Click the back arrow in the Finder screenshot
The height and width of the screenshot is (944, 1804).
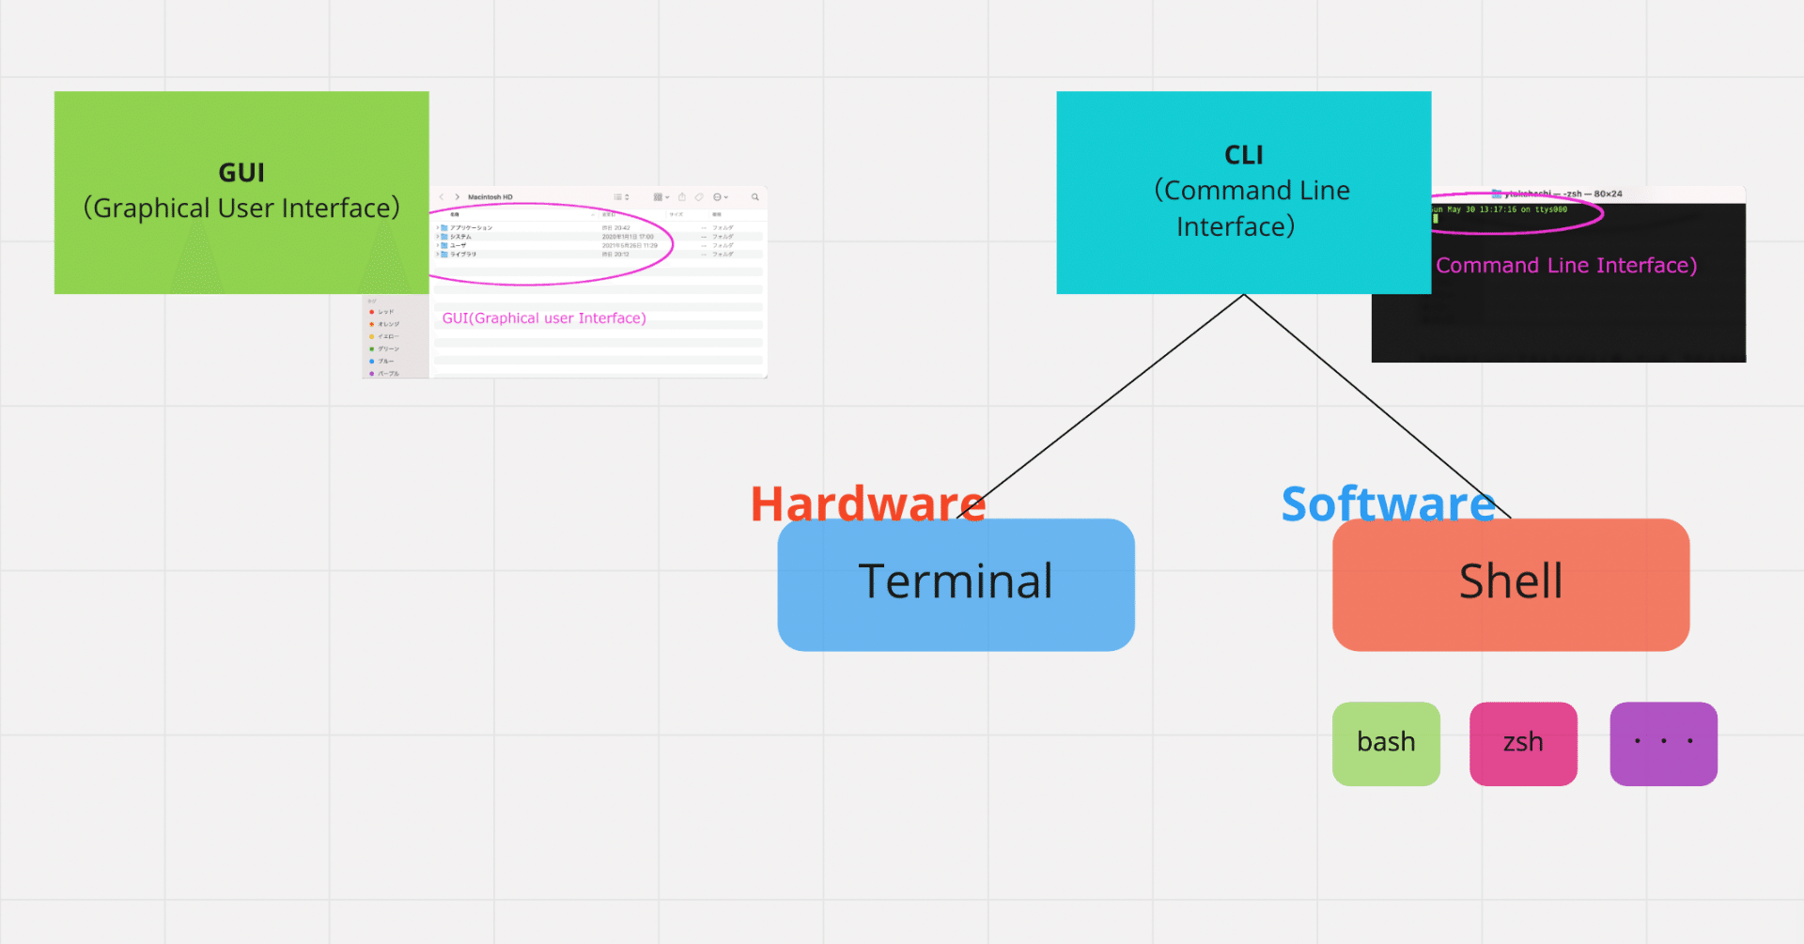pyautogui.click(x=442, y=197)
